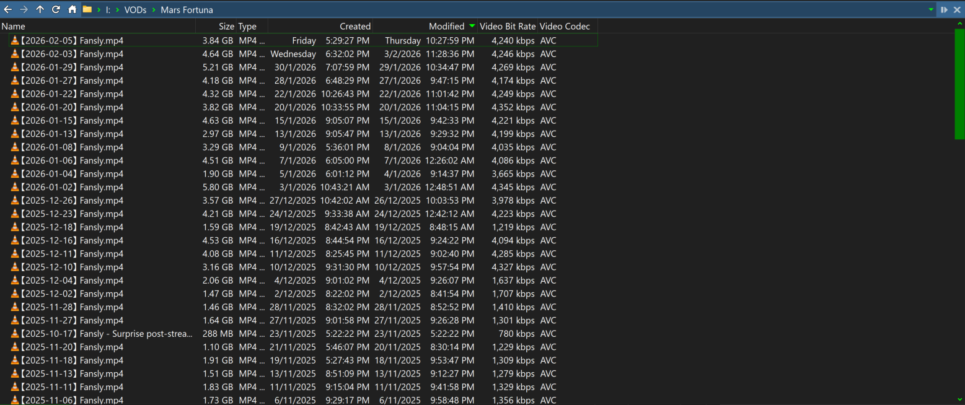Screen dimensions: 965x405
Task: Click VLC icon of 【2026-01-20】Fansly.mp4
Action: click(15, 107)
